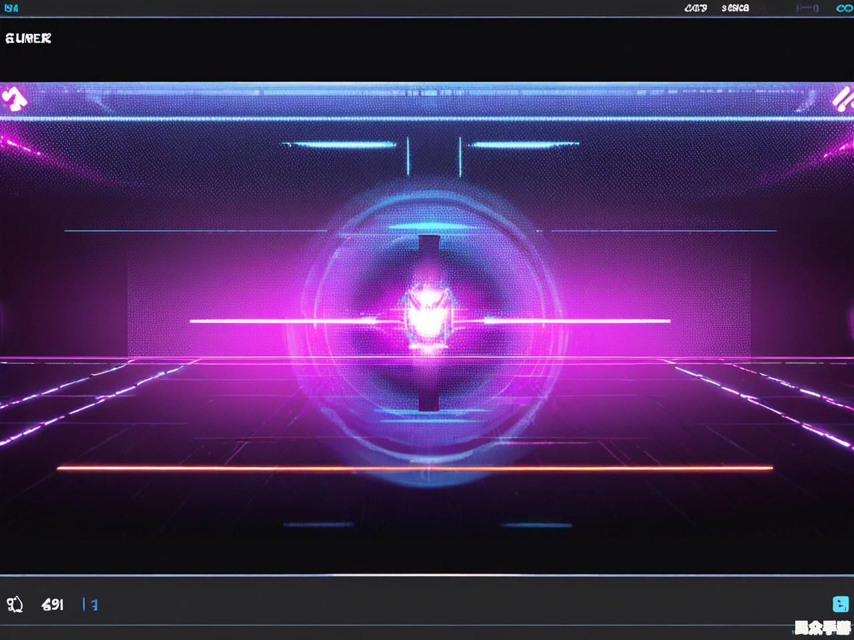The width and height of the screenshot is (854, 640).
Task: Open the CMP item in the top bar
Action: (x=695, y=9)
